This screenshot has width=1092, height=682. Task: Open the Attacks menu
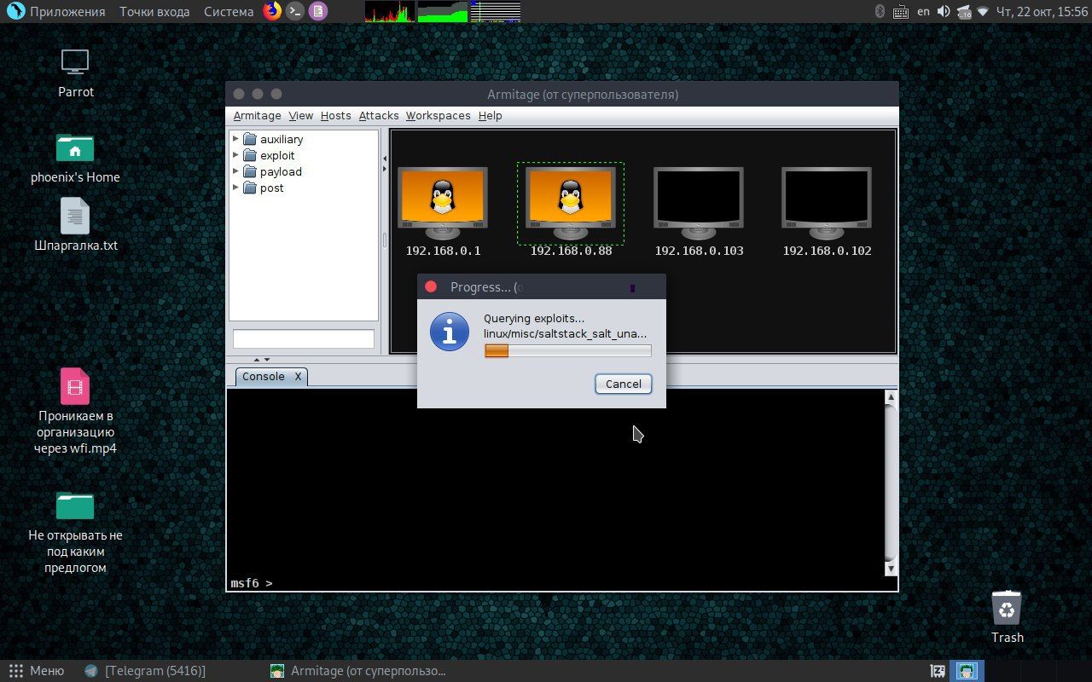[x=378, y=116]
